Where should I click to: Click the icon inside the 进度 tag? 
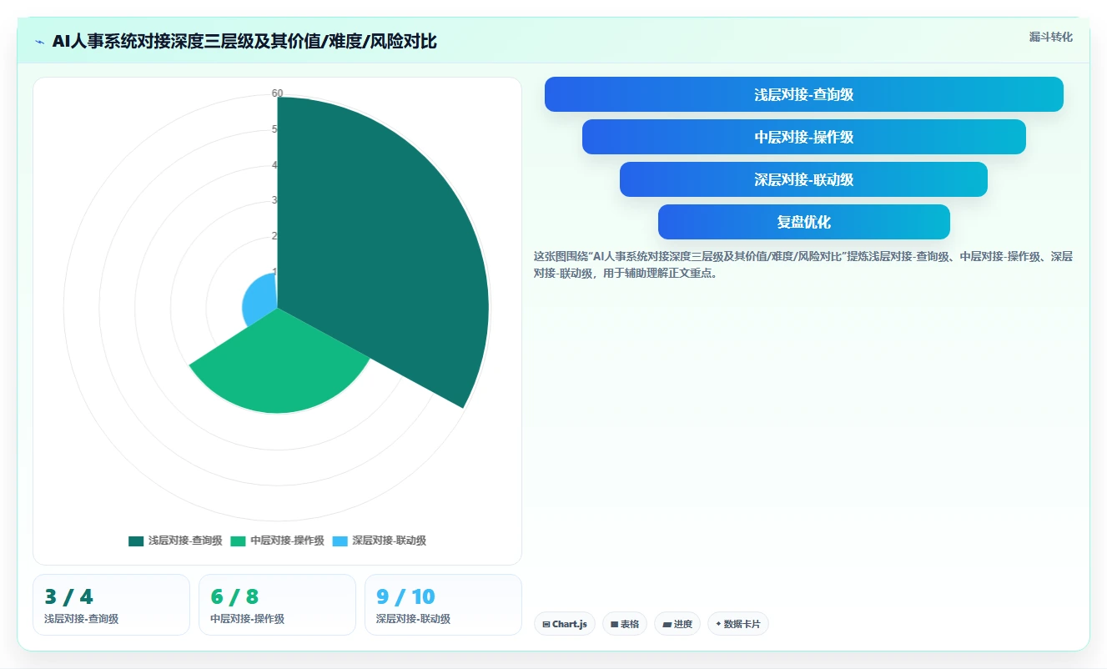(667, 624)
